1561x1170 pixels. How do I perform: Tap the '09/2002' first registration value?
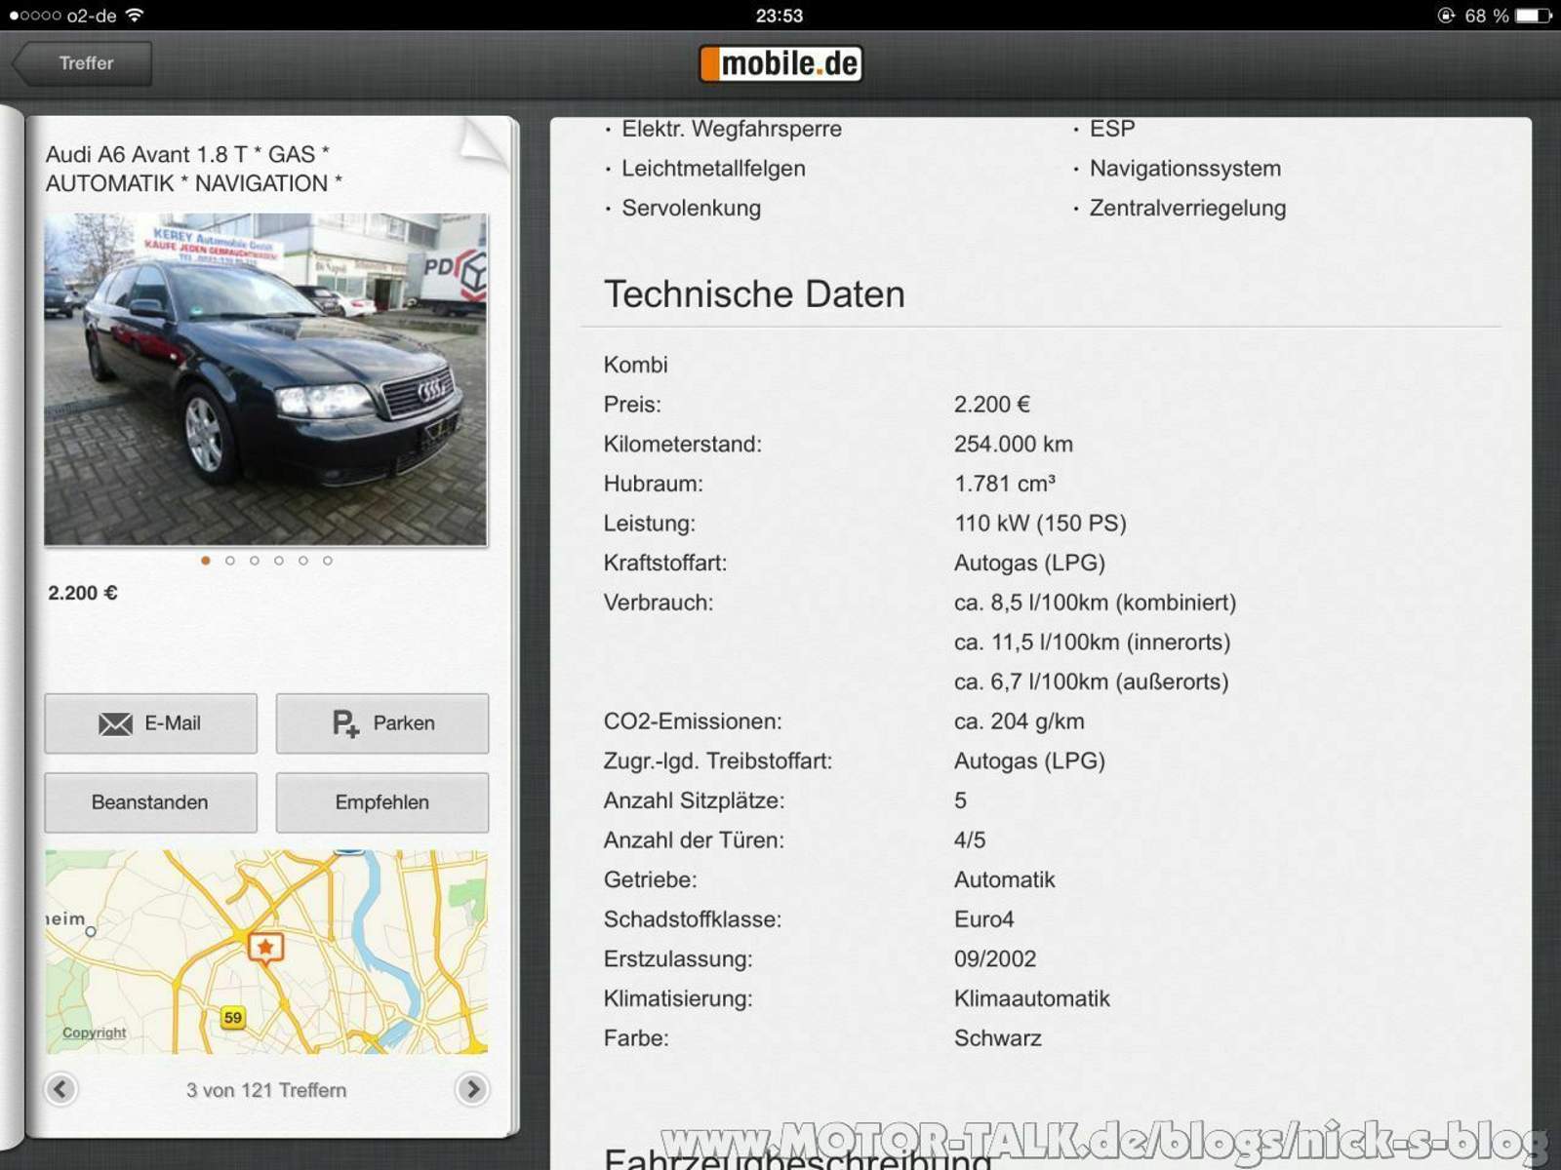pos(995,959)
